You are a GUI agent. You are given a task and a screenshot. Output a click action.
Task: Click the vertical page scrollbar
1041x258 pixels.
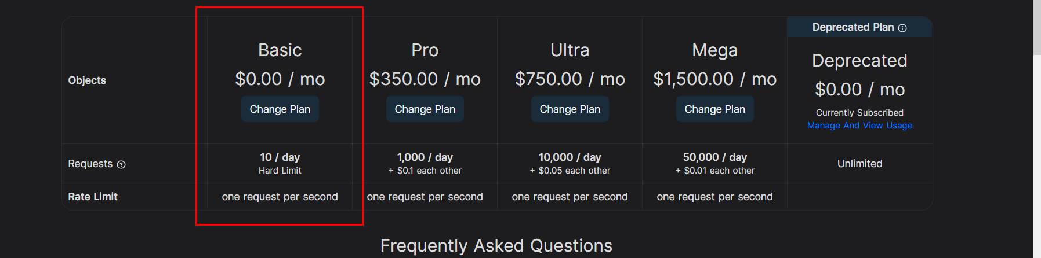tap(1037, 28)
